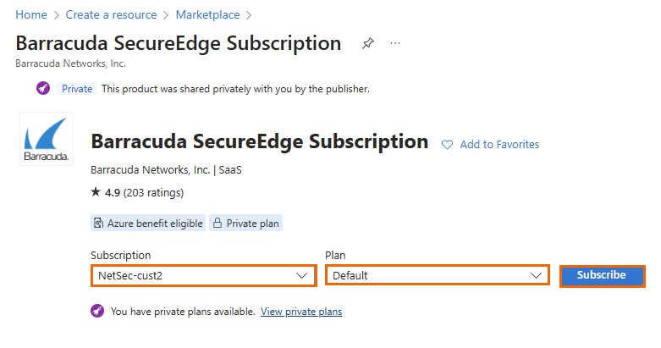Click the heart icon for favorites

tap(447, 145)
